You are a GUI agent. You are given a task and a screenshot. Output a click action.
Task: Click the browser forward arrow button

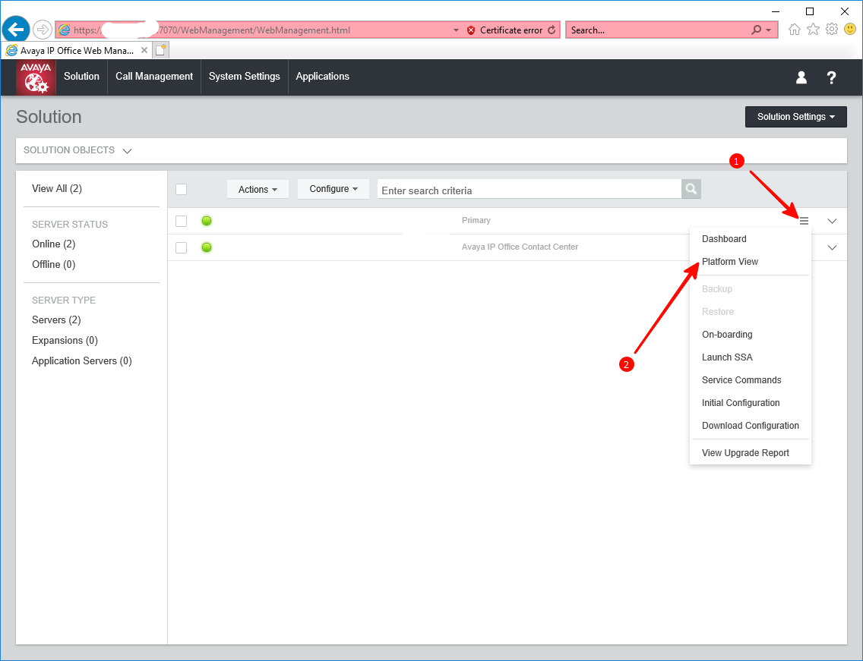pos(43,30)
